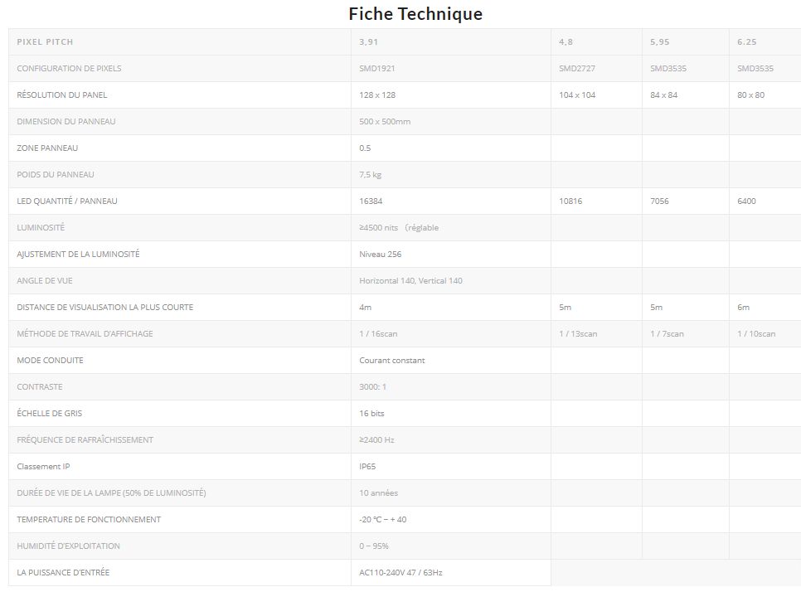Click the SMD2727 configuration value
The image size is (801, 592).
pyautogui.click(x=576, y=69)
